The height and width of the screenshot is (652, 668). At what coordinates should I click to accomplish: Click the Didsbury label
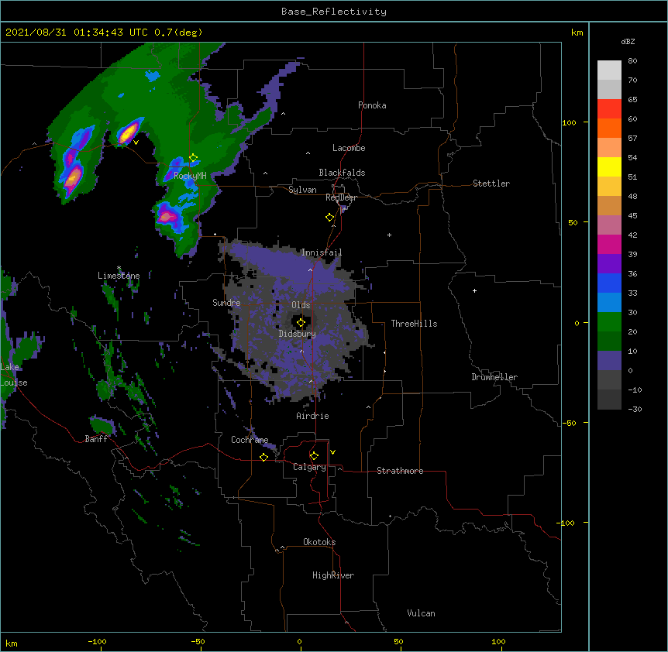[x=298, y=334]
